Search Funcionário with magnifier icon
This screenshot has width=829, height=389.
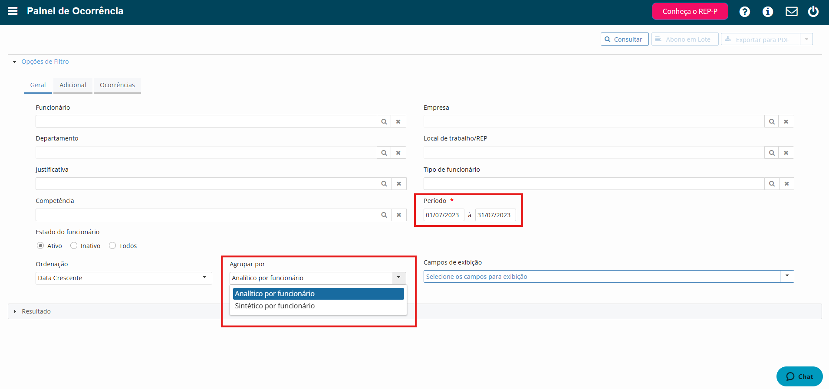[x=384, y=121]
